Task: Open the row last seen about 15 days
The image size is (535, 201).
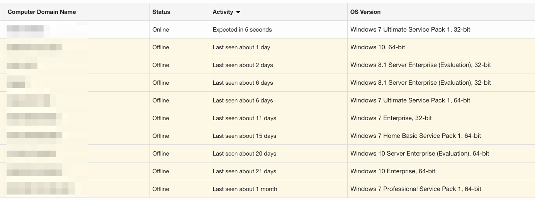Action: point(244,136)
